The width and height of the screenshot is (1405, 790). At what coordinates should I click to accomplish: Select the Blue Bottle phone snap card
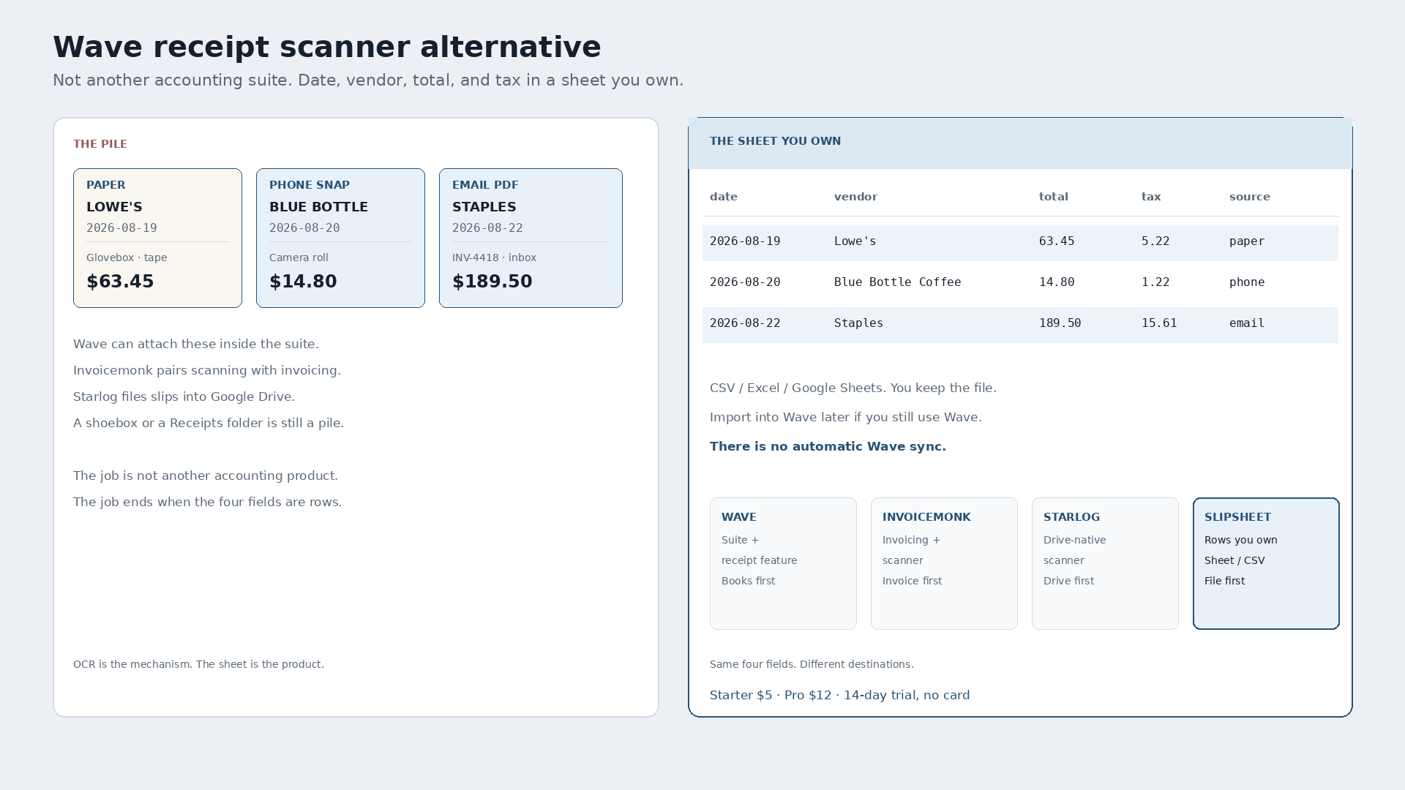pos(340,238)
